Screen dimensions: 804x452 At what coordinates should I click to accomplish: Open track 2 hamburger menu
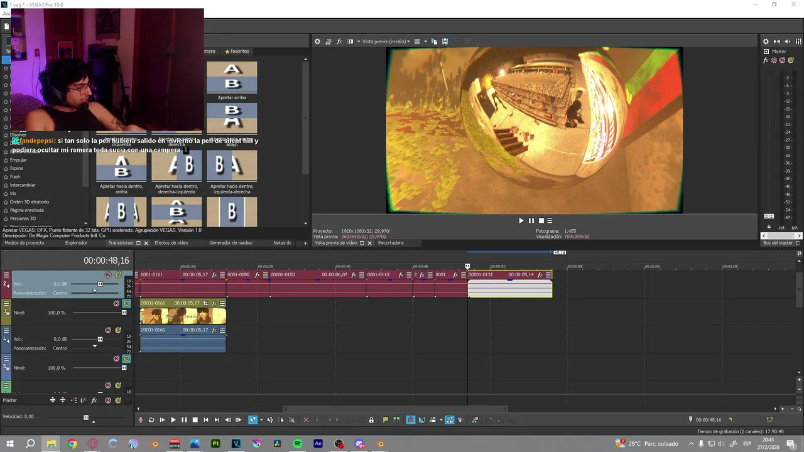click(6, 274)
